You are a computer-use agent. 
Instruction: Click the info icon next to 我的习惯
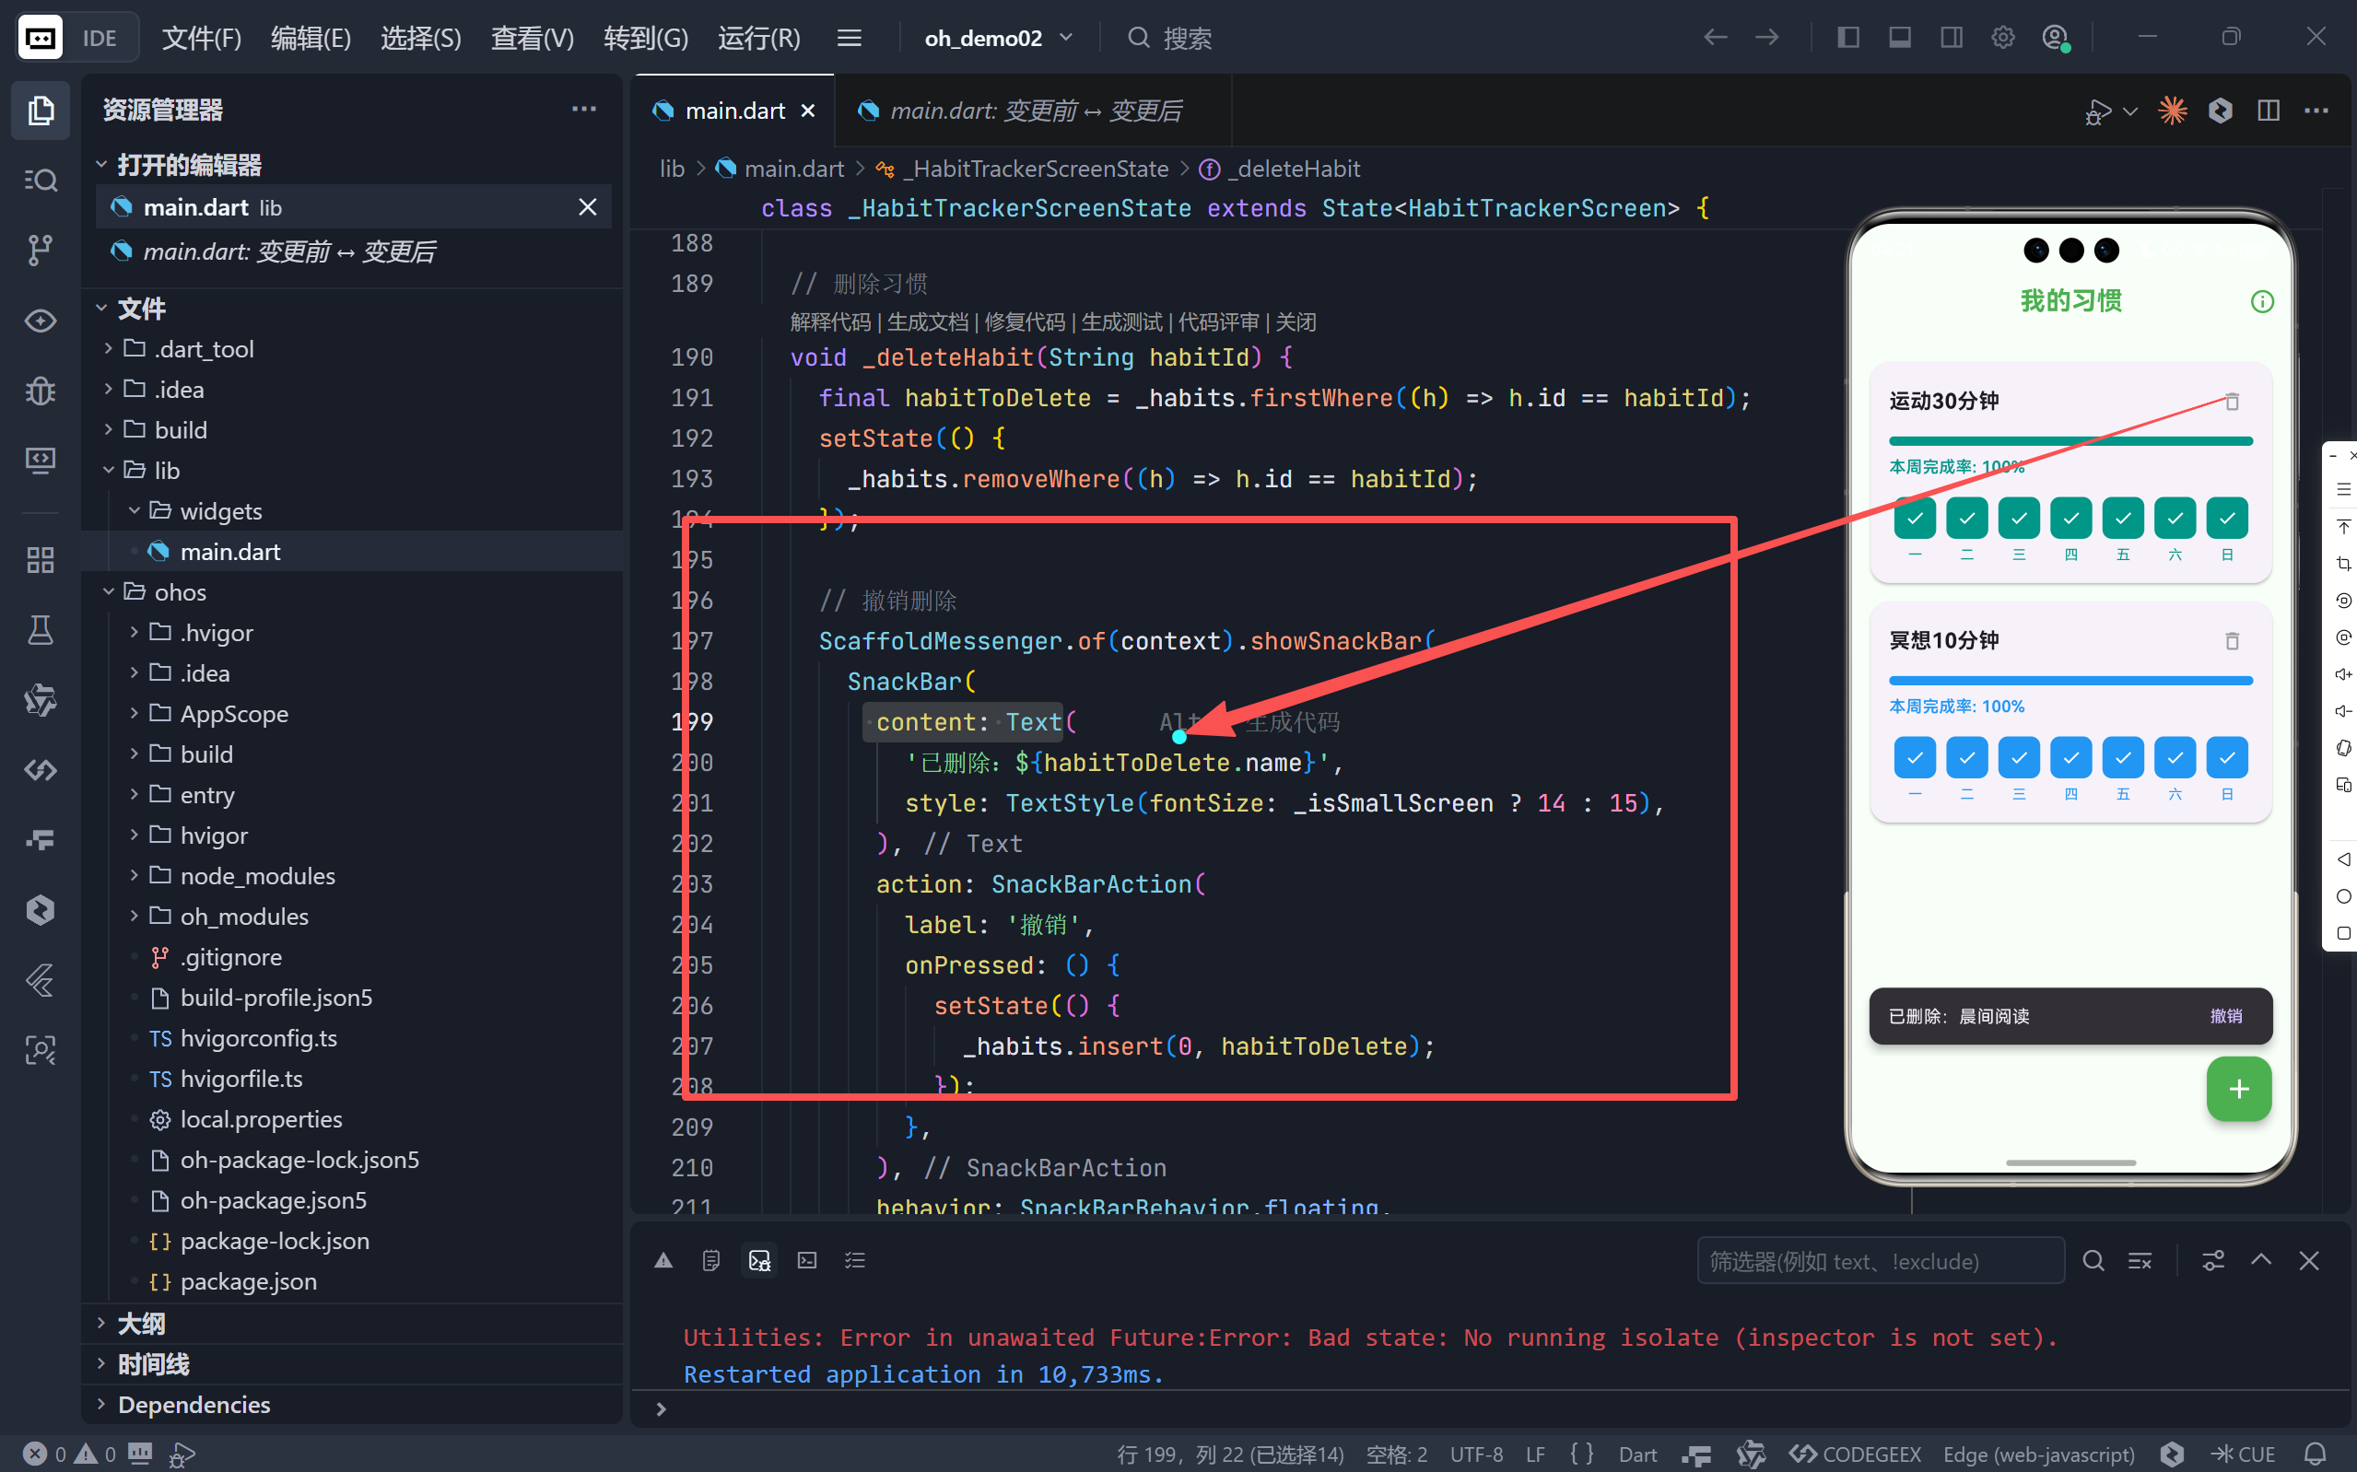2261,302
